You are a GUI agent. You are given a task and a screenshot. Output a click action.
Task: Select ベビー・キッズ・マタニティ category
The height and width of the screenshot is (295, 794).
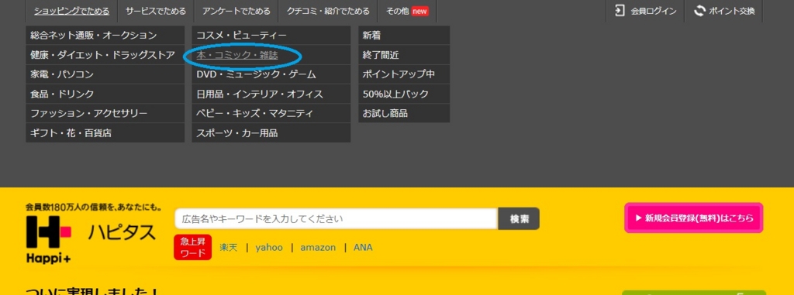271,113
